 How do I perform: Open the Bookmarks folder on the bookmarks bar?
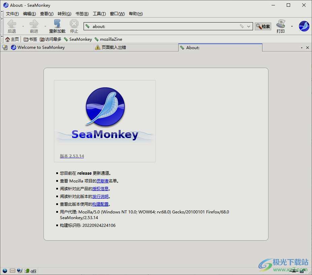pos(30,39)
